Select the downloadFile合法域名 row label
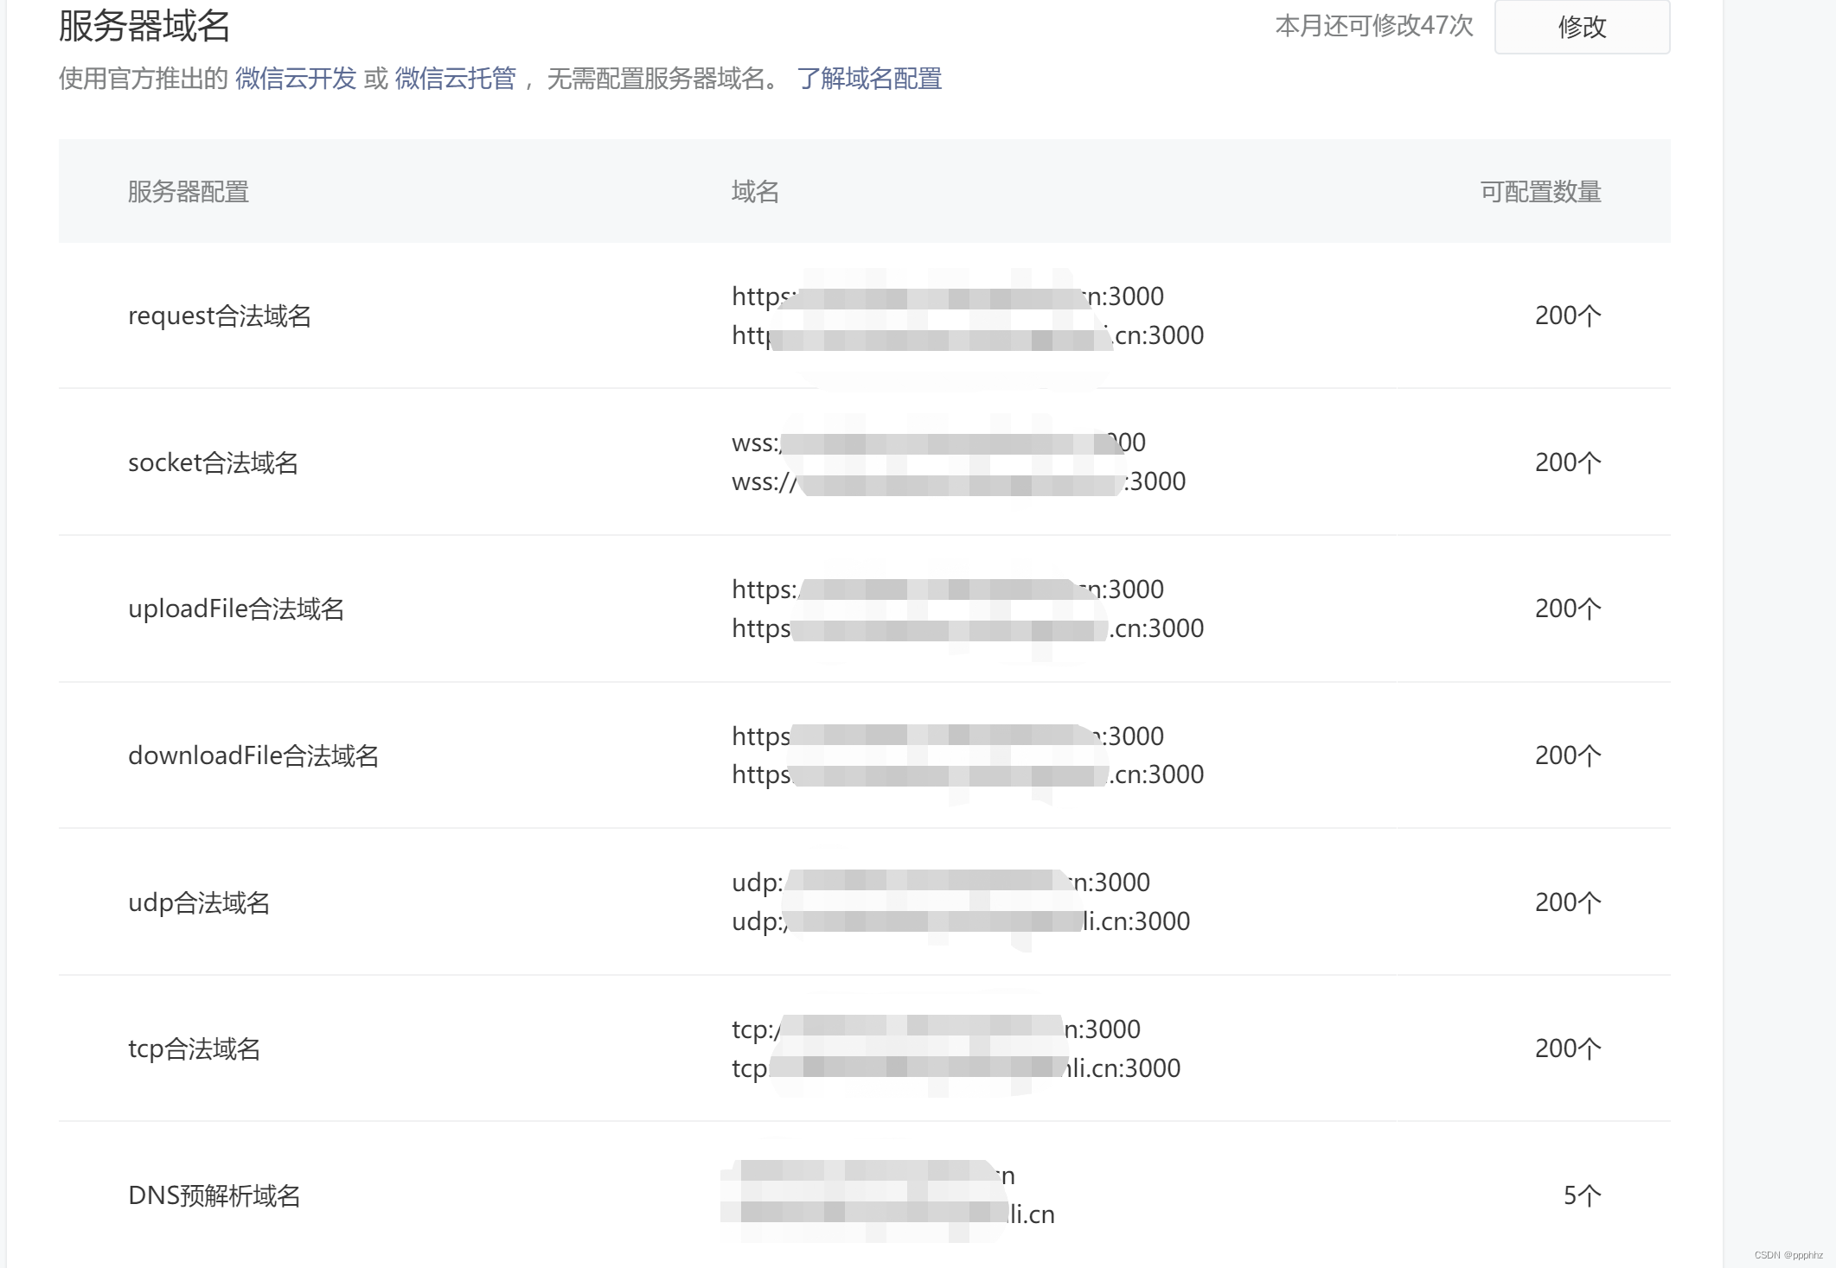1836x1268 pixels. (x=253, y=755)
